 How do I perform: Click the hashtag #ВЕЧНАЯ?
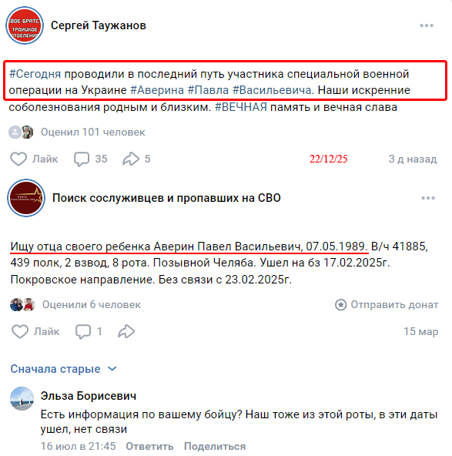pos(241,107)
